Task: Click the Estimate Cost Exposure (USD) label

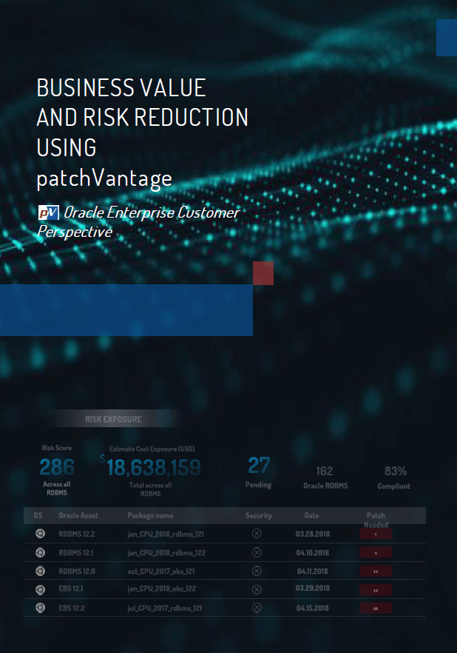Action: pos(152,449)
